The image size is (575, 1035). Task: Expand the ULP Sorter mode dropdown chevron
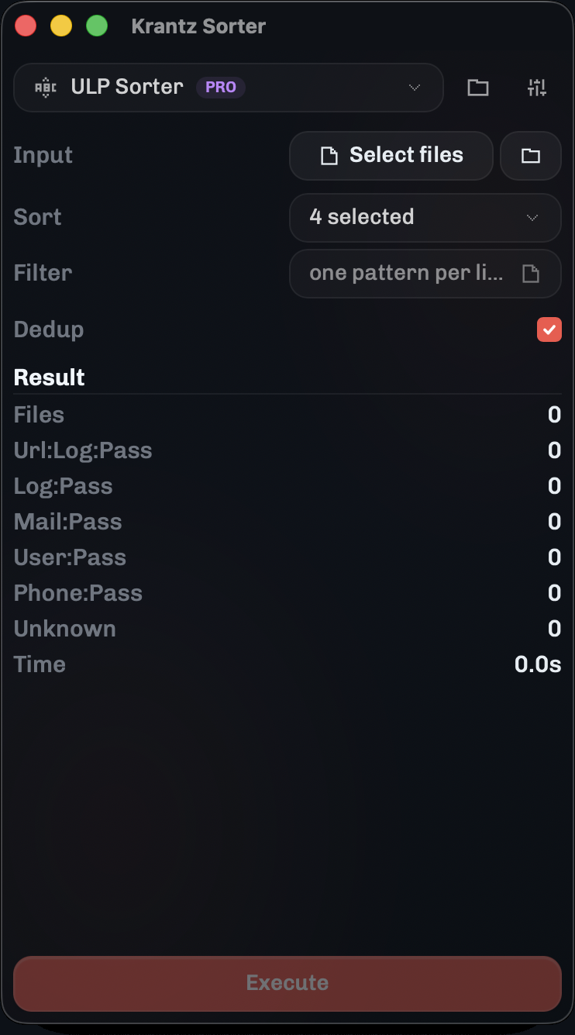tap(415, 88)
